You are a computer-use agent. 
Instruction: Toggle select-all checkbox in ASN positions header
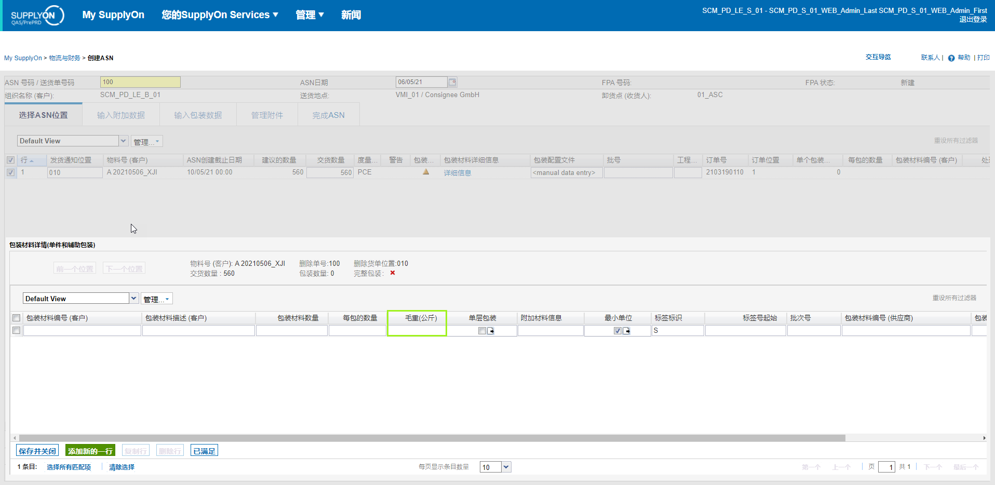tap(10, 160)
